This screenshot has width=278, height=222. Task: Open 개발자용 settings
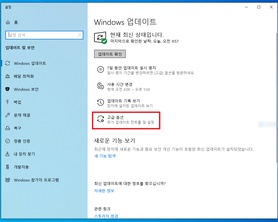(21, 167)
